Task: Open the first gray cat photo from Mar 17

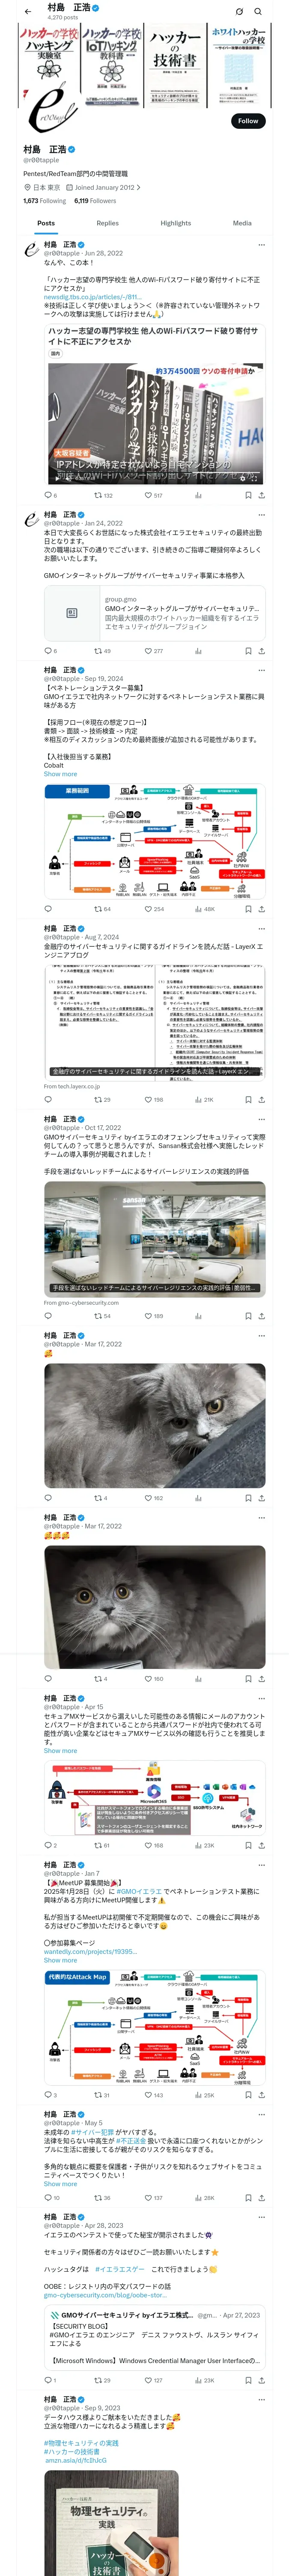Action: pyautogui.click(x=155, y=1424)
